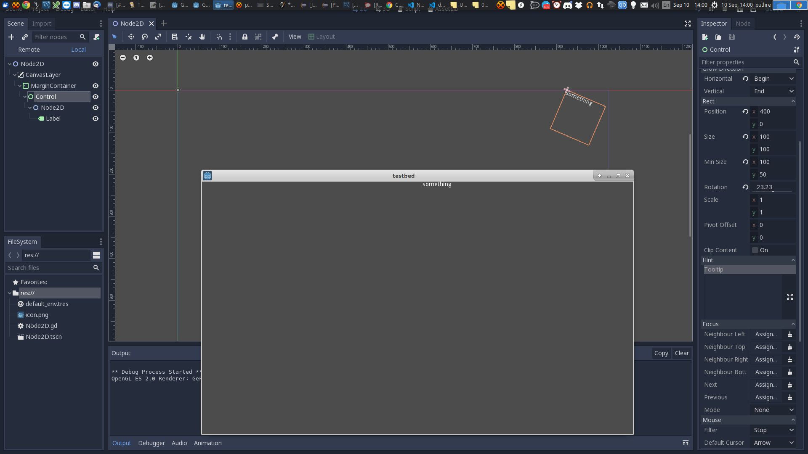Activate the Scale tool
The height and width of the screenshot is (454, 808).
(158, 37)
